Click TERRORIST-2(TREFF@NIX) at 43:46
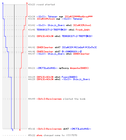Screen dimensions: 126x140 (x=52, y=30)
